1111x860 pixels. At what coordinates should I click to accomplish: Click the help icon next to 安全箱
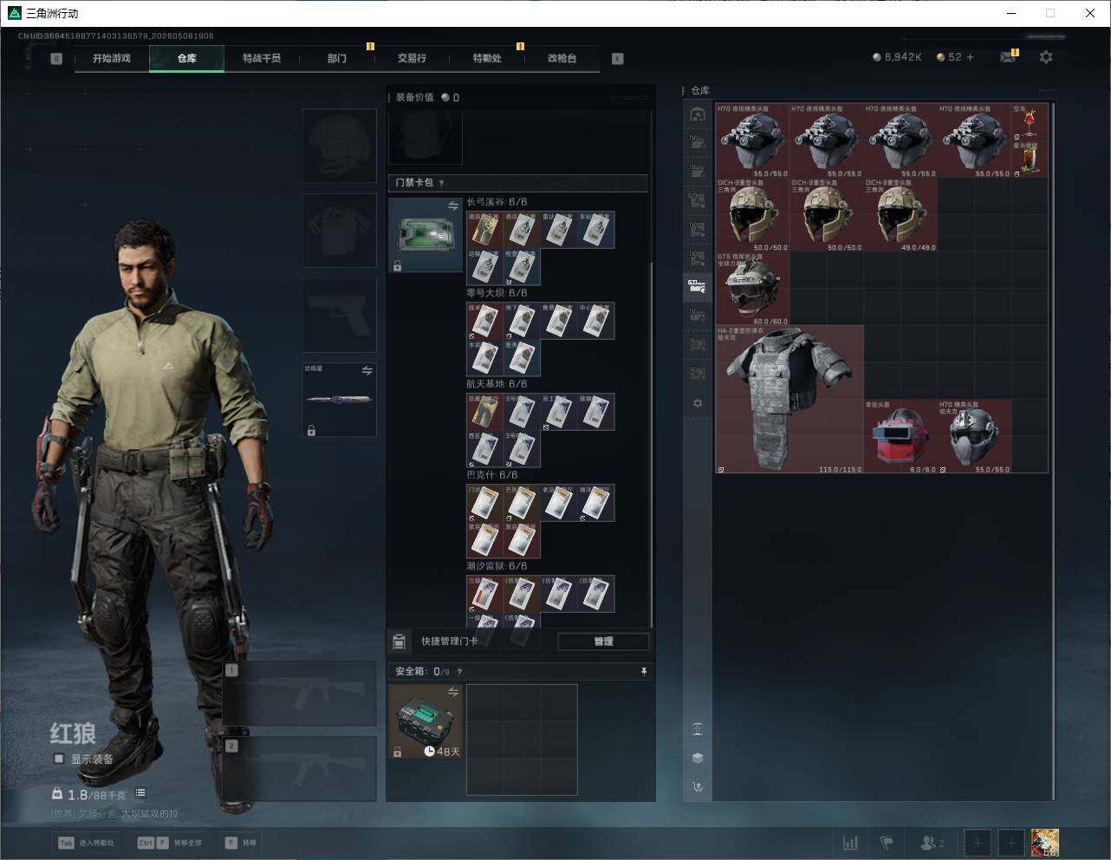coord(459,671)
